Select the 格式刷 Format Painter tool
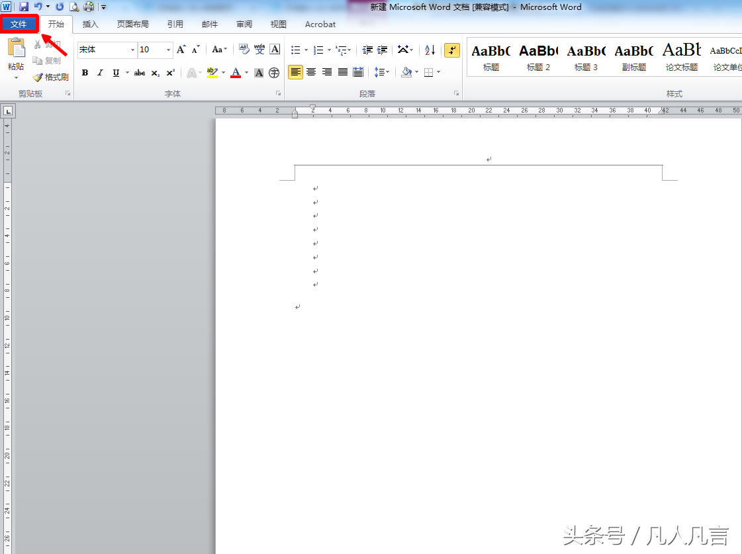Image resolution: width=742 pixels, height=554 pixels. tap(51, 77)
